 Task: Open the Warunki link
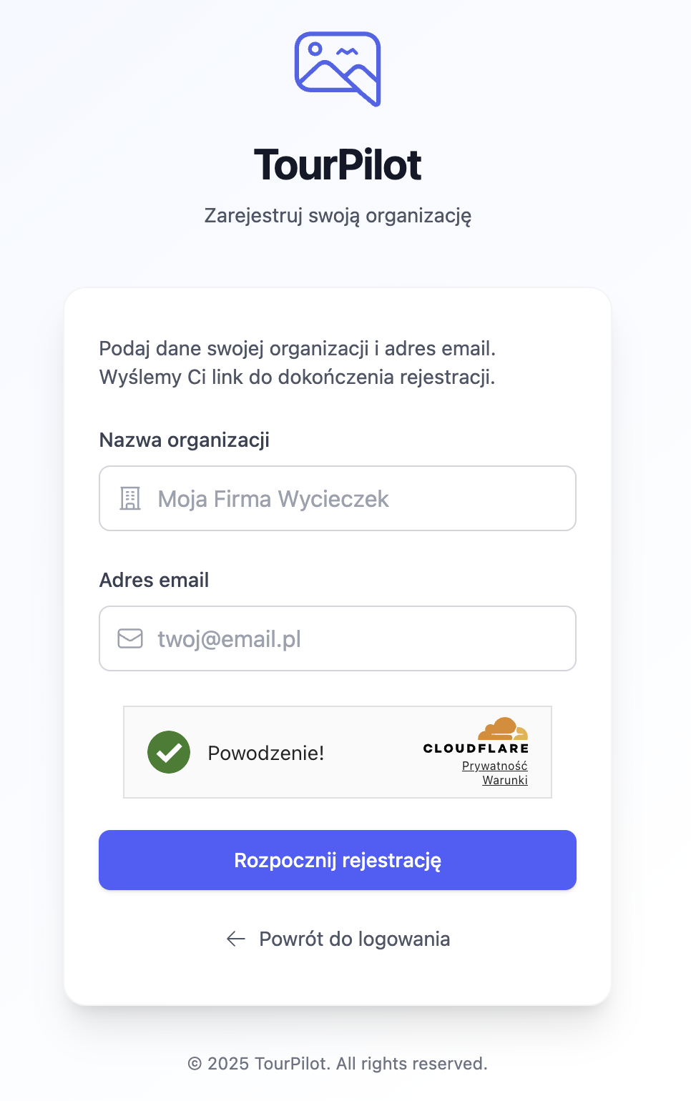pos(505,780)
